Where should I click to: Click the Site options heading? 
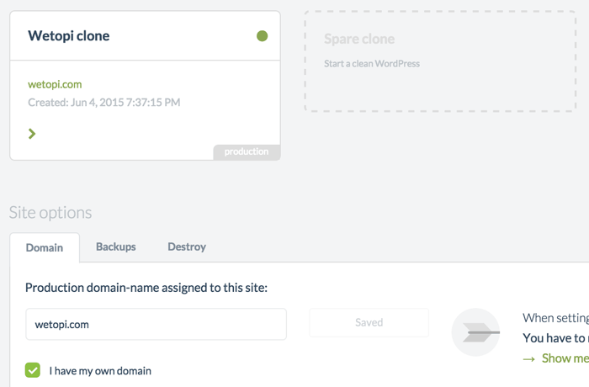tap(50, 213)
